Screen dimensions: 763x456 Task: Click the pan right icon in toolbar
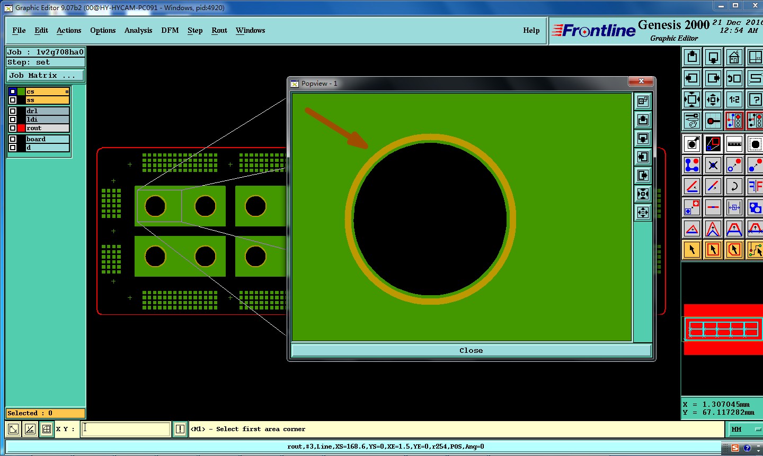coord(713,78)
